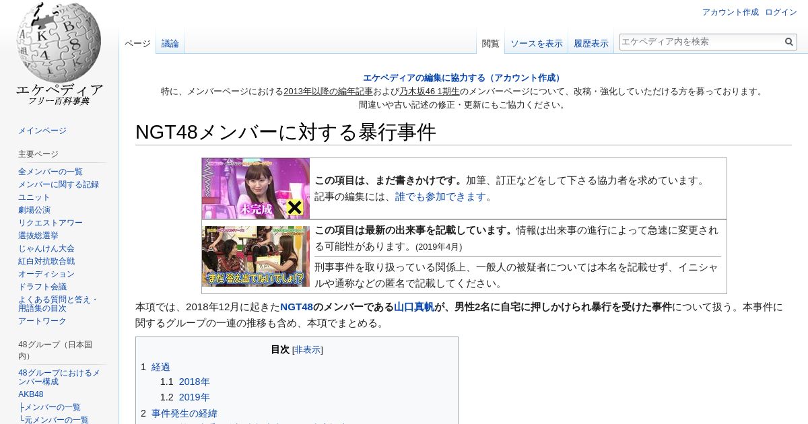
Task: Open じゃんけん大会 sidebar link
Action: coord(46,248)
